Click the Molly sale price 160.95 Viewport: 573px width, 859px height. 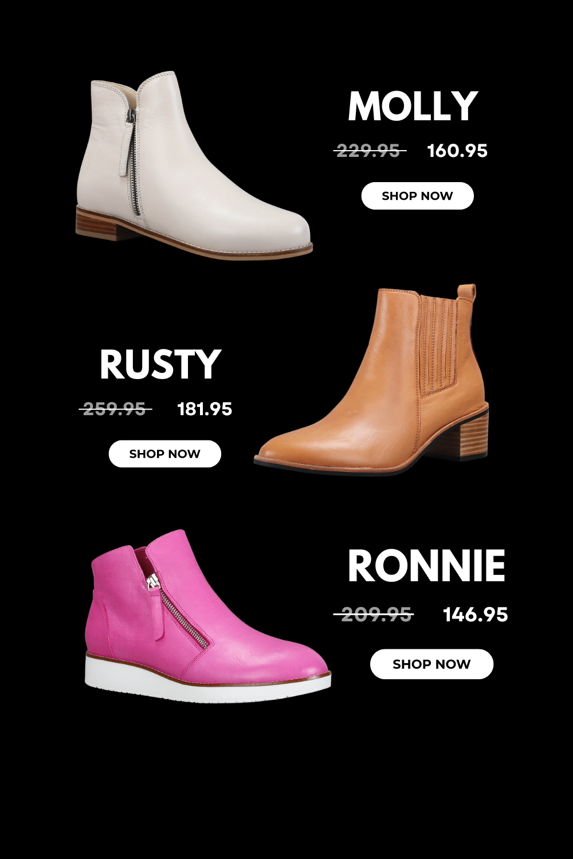457,151
